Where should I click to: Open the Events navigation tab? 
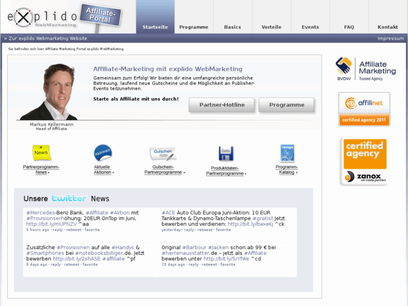coord(310,17)
